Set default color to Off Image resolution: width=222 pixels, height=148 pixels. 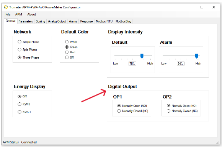[x=69, y=57]
